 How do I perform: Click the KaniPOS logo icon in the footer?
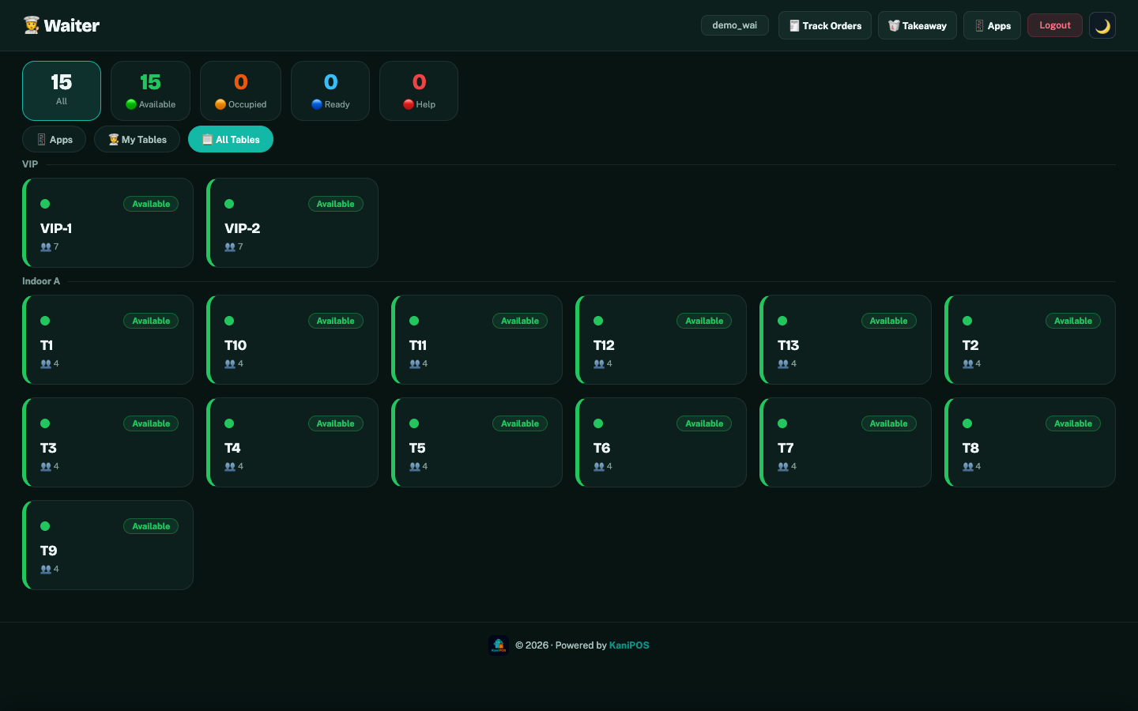click(x=498, y=645)
